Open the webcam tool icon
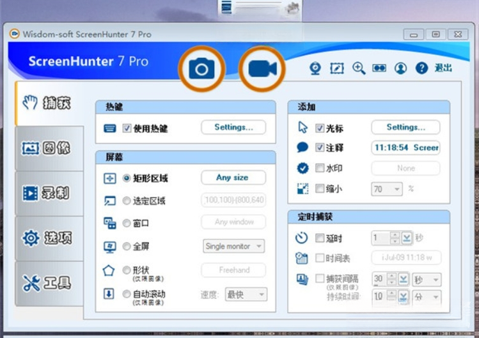 [315, 68]
